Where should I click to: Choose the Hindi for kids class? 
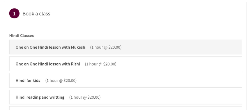(126, 80)
